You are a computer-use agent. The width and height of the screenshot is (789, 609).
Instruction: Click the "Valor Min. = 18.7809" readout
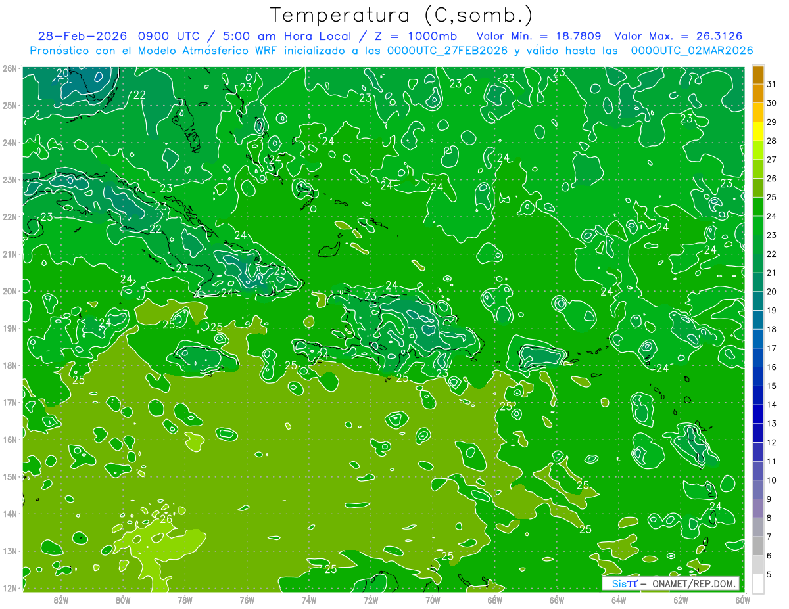539,36
